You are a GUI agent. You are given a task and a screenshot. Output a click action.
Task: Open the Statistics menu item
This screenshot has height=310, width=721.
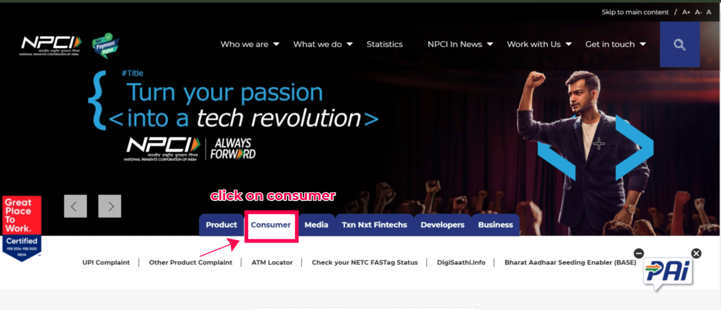coord(384,44)
